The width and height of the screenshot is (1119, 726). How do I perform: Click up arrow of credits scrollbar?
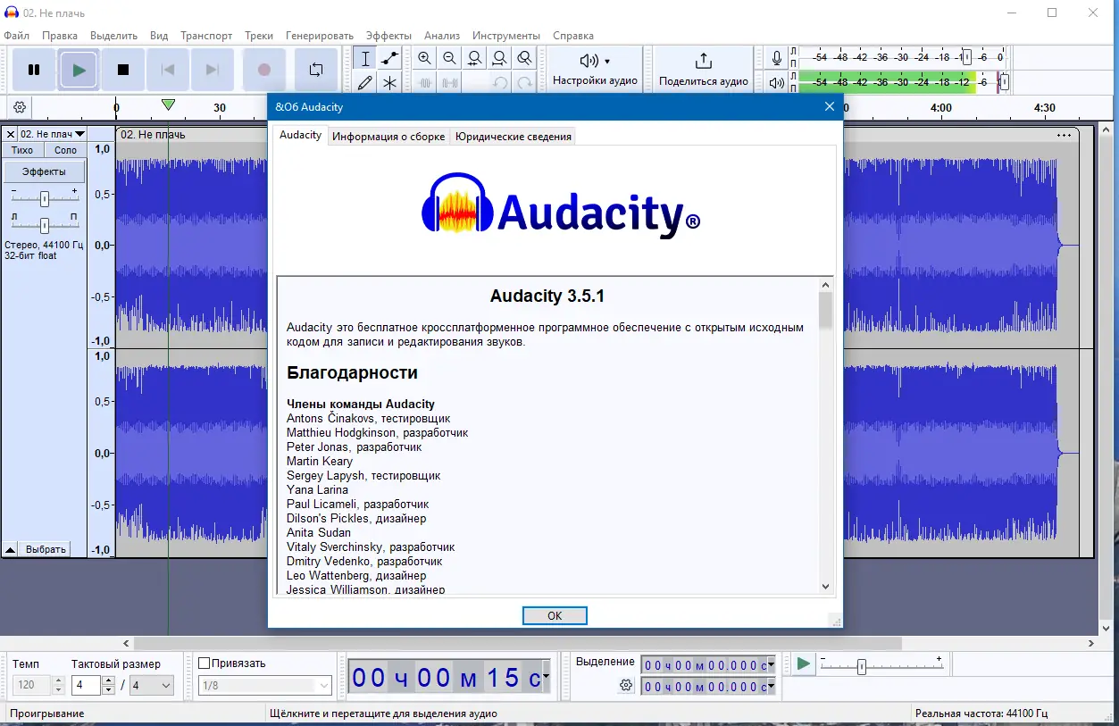[x=825, y=285]
